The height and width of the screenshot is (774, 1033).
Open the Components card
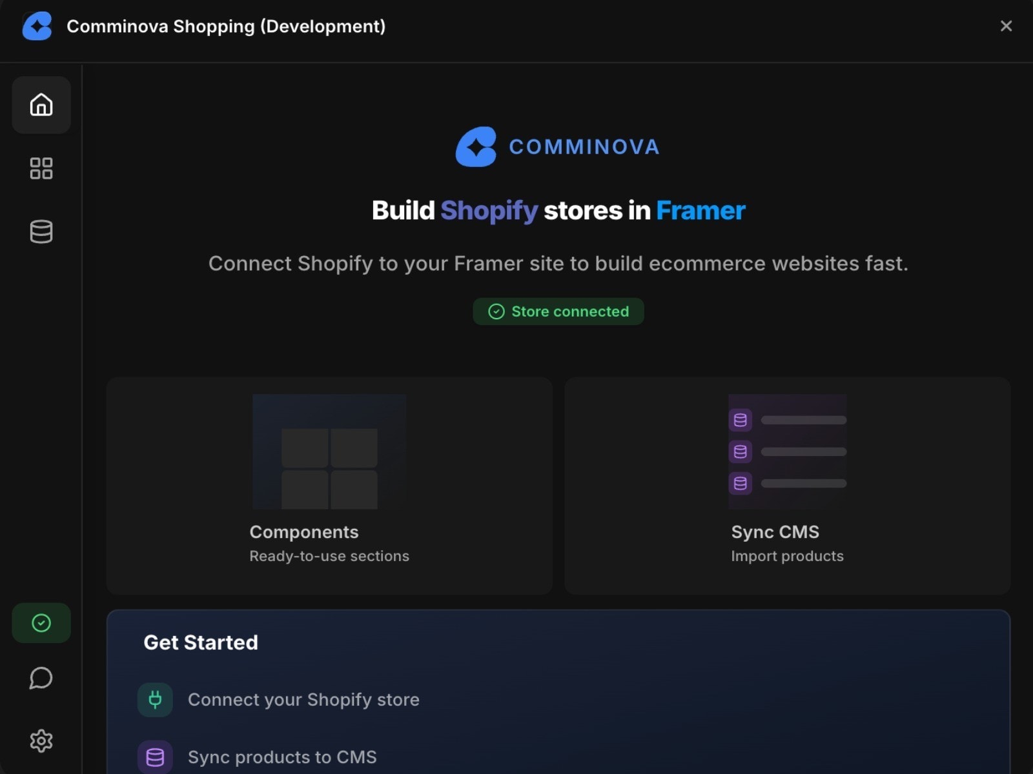[329, 486]
